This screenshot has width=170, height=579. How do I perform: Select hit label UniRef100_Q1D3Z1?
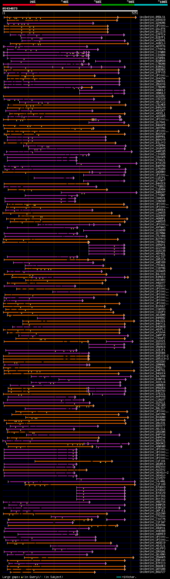click(152, 341)
